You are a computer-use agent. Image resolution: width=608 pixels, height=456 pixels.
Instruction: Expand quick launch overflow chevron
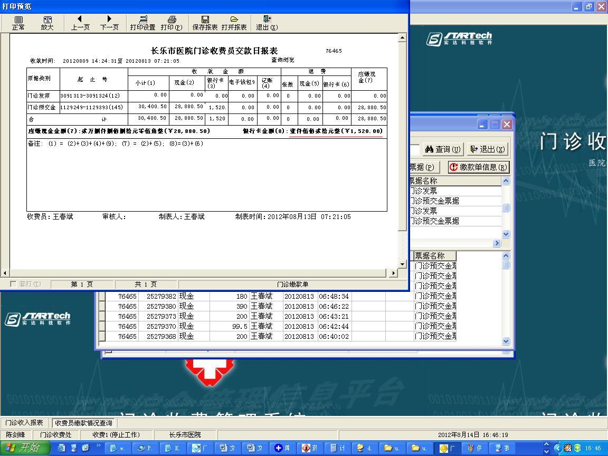click(x=98, y=445)
